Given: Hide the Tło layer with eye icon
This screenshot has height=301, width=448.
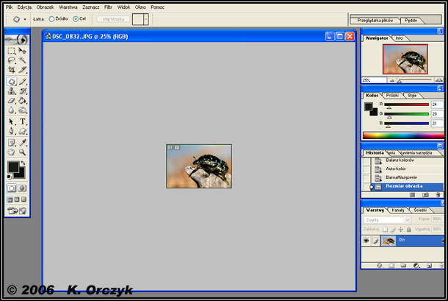Looking at the screenshot, I should click(366, 241).
